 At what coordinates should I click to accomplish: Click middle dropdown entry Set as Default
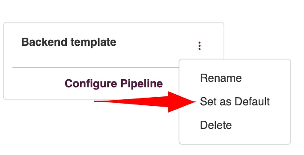coord(235,101)
